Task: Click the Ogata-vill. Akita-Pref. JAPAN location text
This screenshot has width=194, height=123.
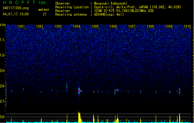Action: click(x=138, y=7)
